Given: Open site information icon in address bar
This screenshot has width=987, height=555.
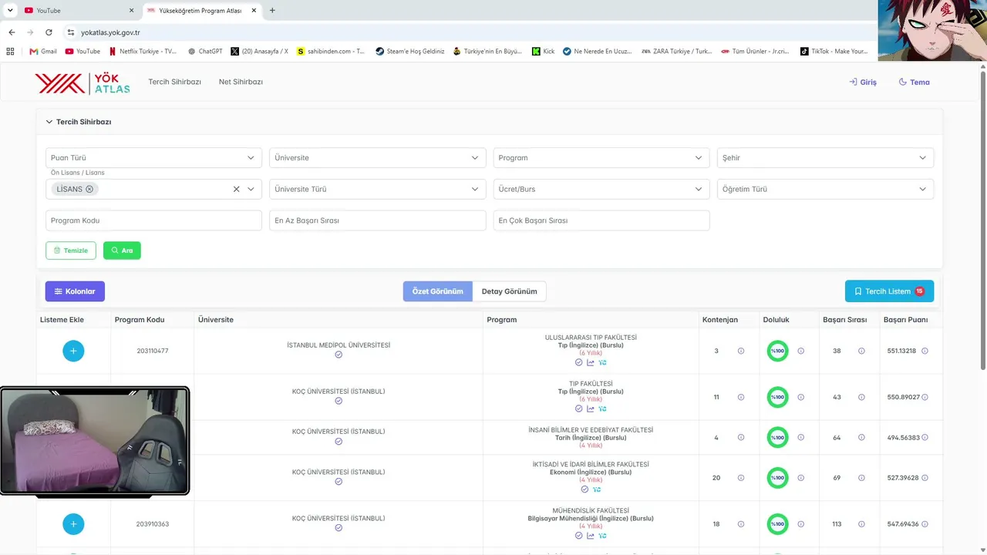Looking at the screenshot, I should coord(71,32).
